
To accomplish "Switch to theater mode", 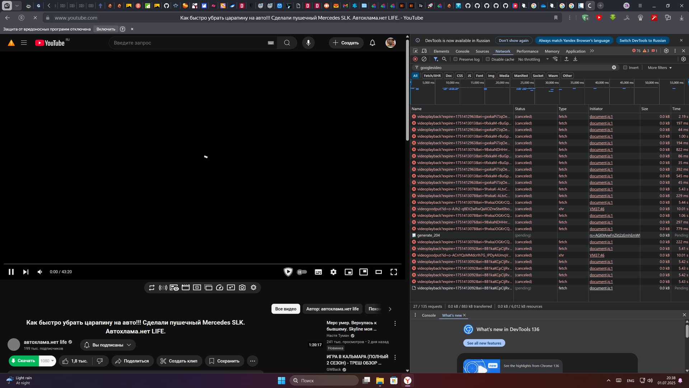I will (379, 272).
